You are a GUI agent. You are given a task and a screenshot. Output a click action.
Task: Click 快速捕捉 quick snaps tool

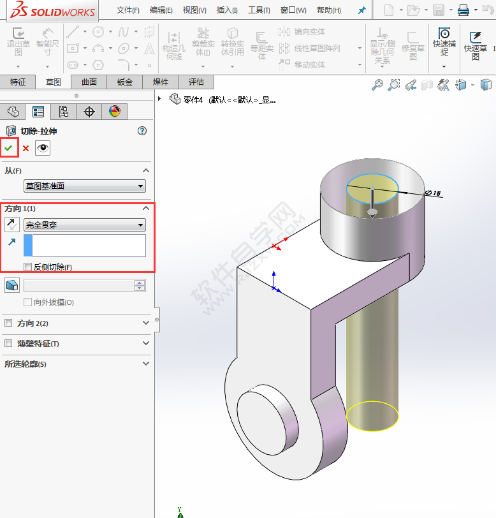pos(444,42)
